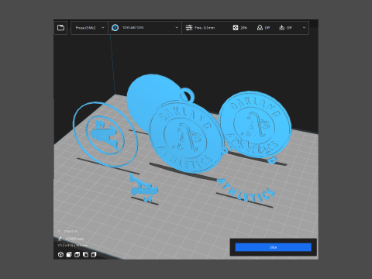372x279 pixels.
Task: Select the left view cube icon
Action: coord(85,255)
